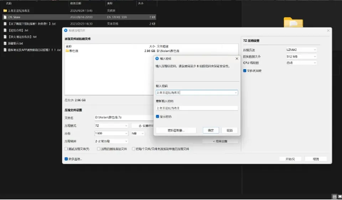Open the split volume size 1300 dropdown
Screen dimensions: 342x200
(111, 133)
